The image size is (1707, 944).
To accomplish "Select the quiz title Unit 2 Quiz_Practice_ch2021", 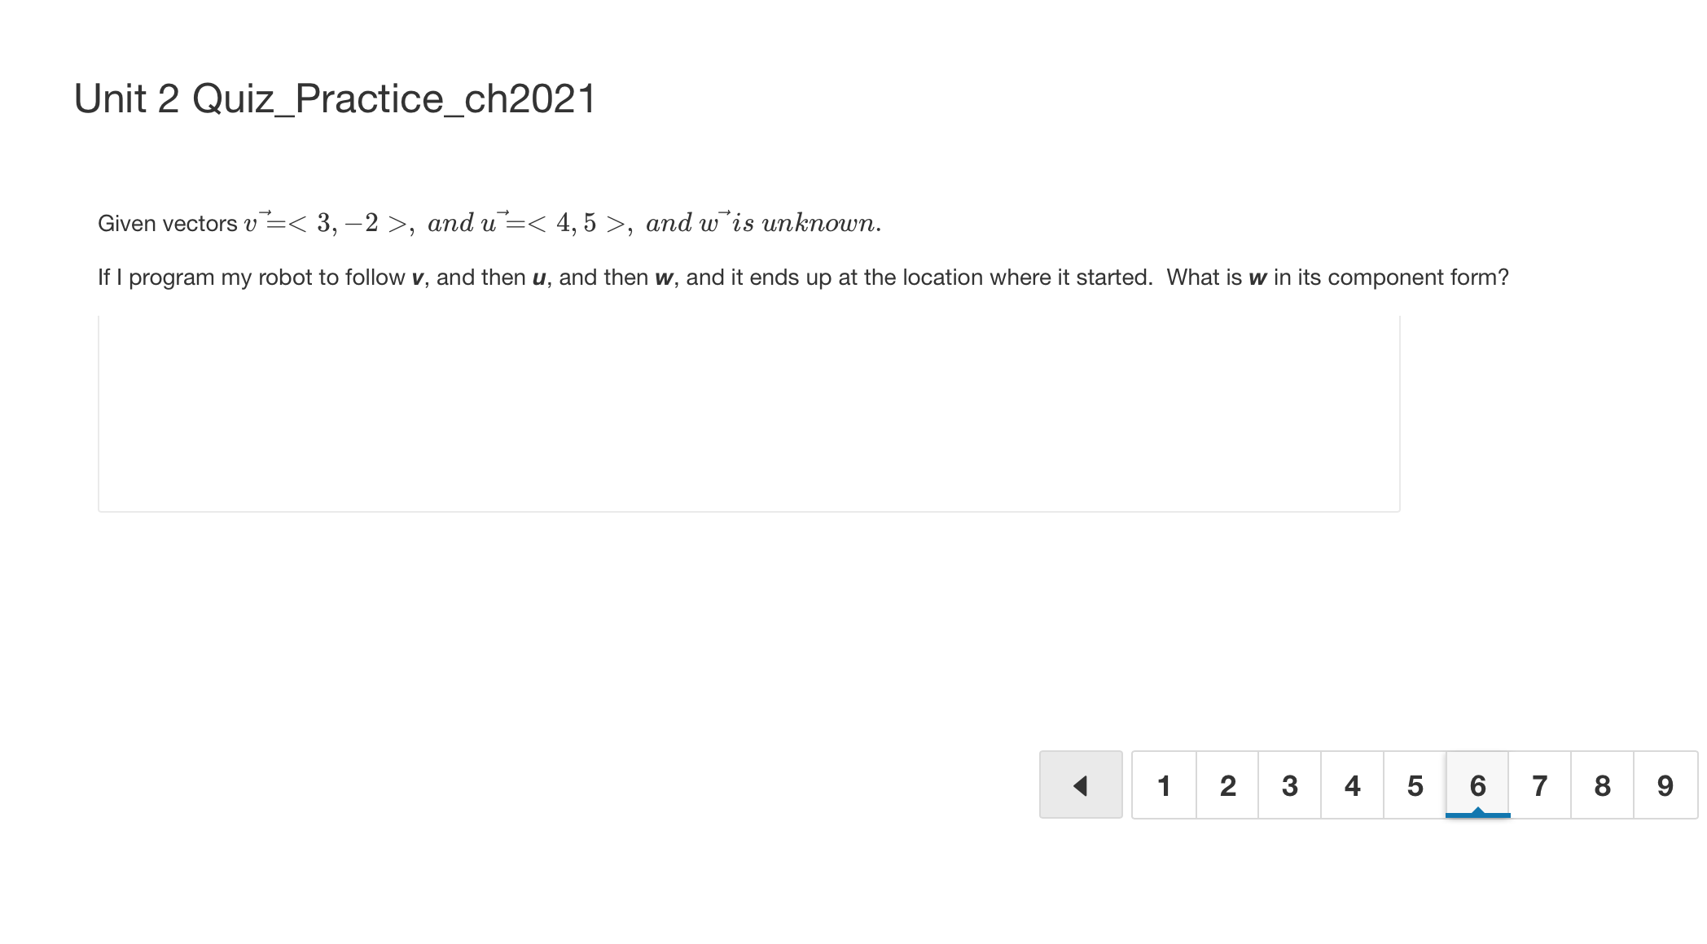I will 334,98.
